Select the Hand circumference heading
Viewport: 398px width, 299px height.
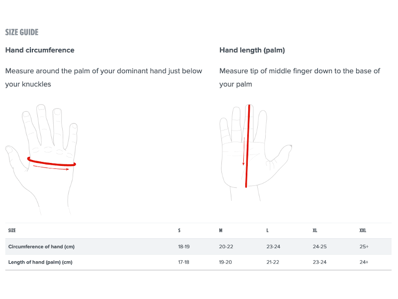click(40, 50)
